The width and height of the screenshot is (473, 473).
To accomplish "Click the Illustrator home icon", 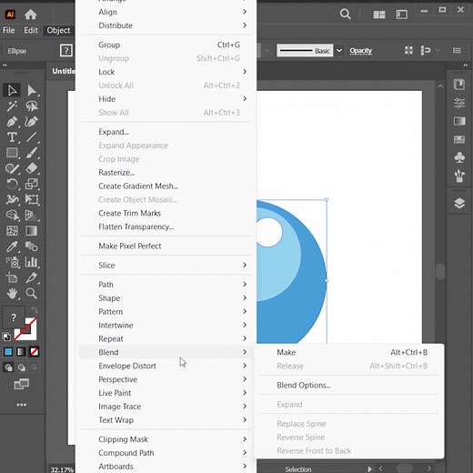I will (x=30, y=14).
